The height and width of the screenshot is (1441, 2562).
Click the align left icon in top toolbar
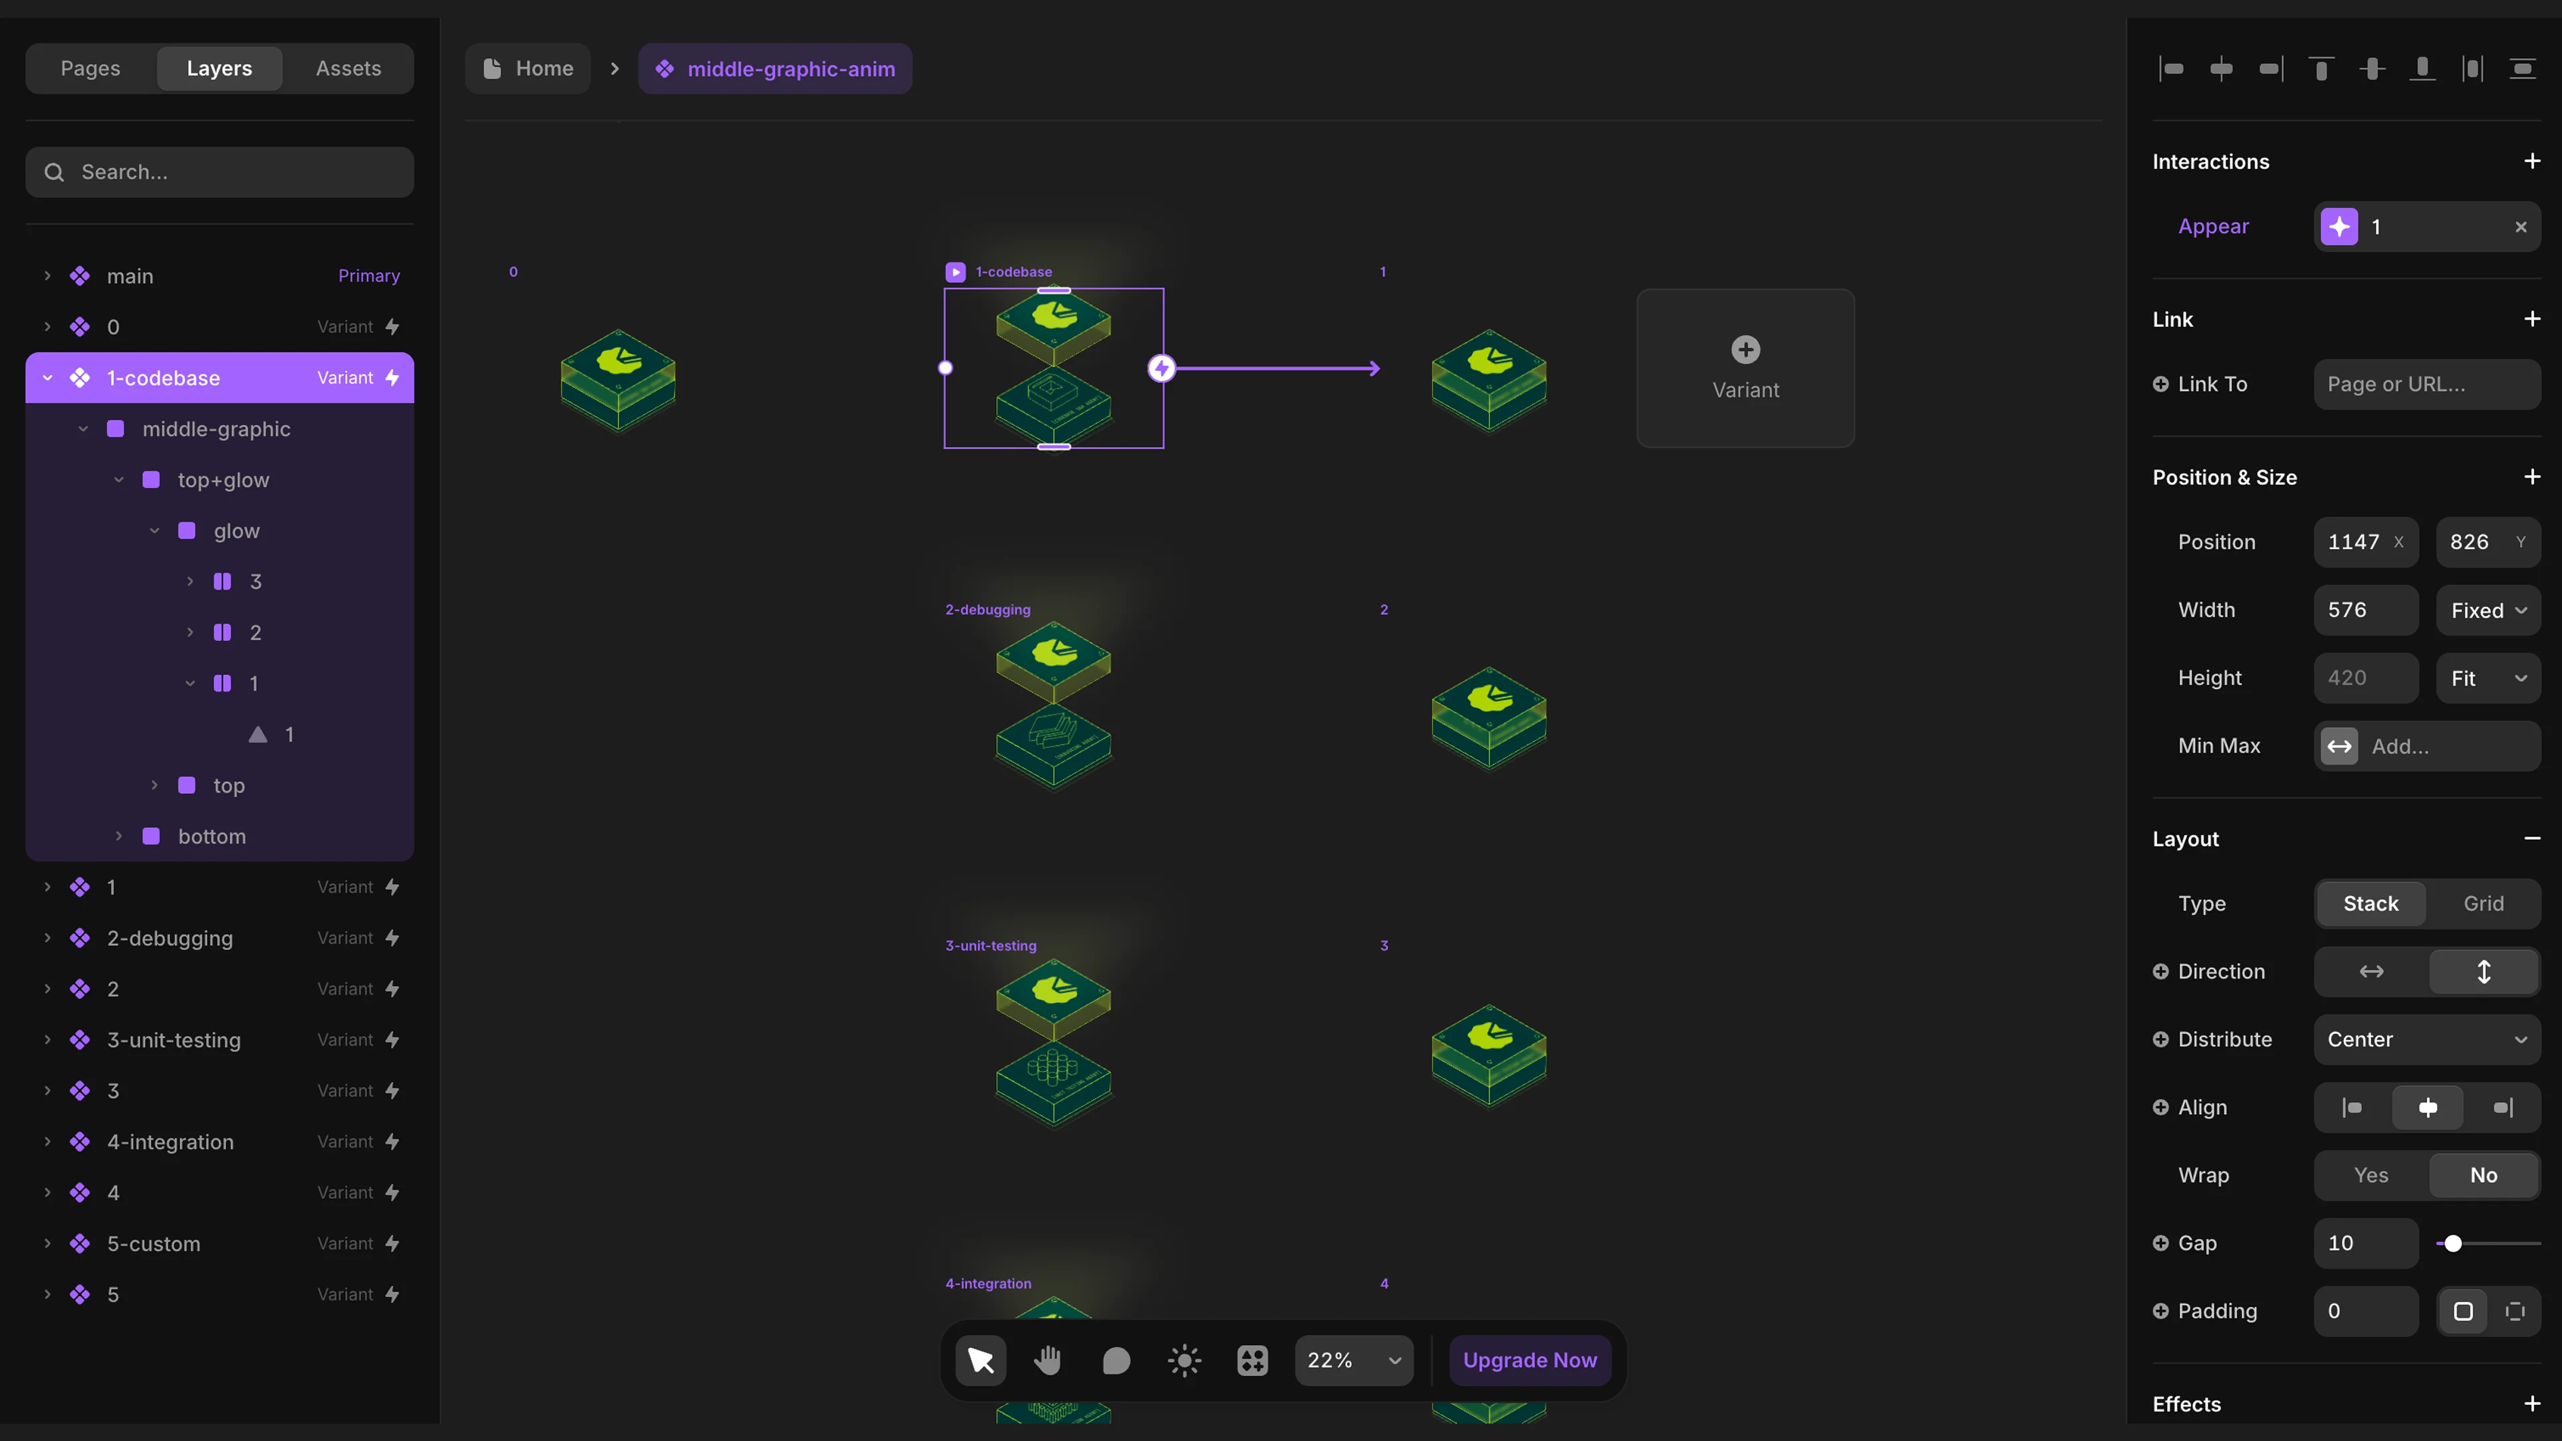click(x=2172, y=67)
